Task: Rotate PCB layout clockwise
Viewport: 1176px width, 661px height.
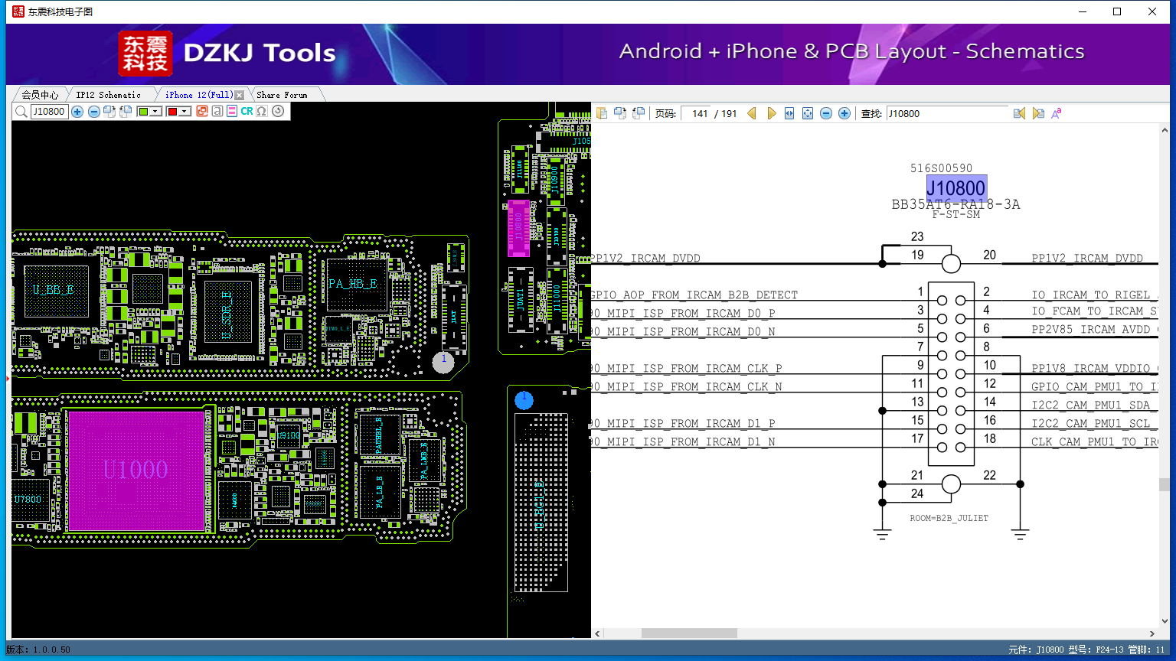Action: point(109,112)
